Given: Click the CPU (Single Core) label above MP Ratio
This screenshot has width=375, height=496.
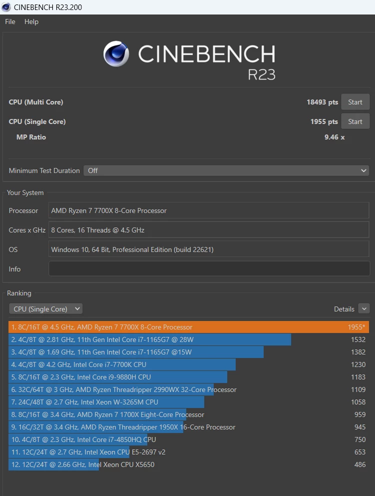Looking at the screenshot, I should [x=37, y=121].
